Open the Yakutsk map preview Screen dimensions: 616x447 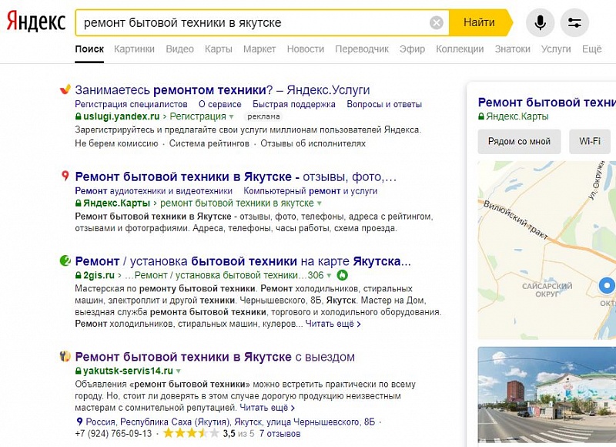point(547,250)
